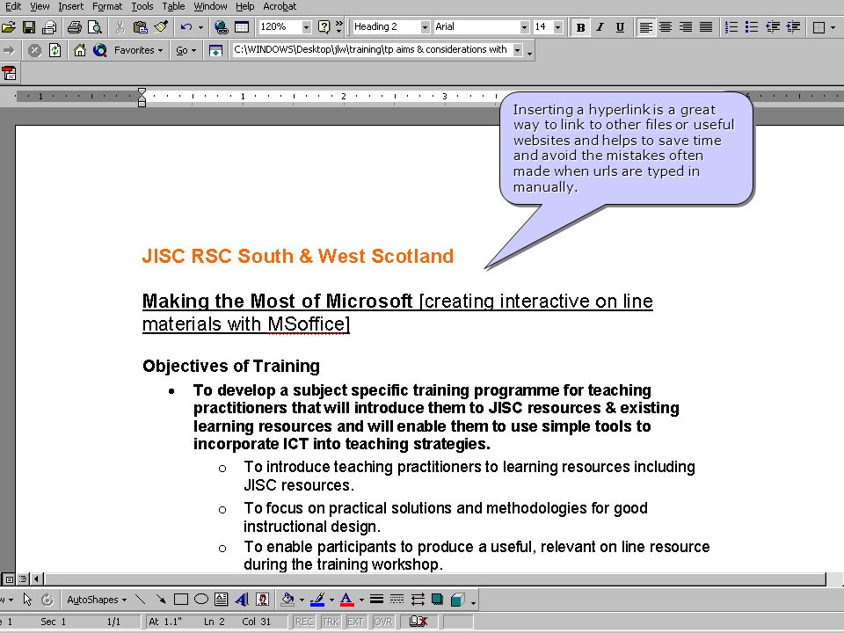Viewport: 844px width, 633px height.
Task: Toggle Bullets list formatting
Action: tap(752, 27)
